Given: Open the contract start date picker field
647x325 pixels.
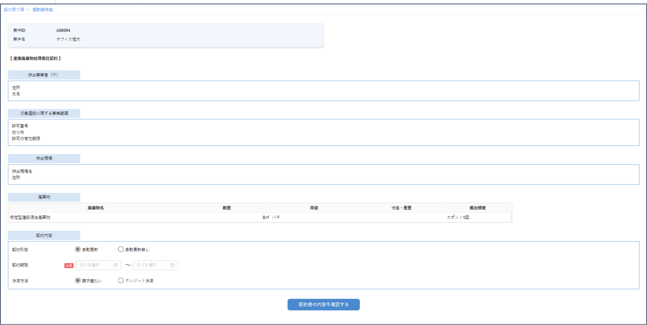Looking at the screenshot, I should point(95,265).
